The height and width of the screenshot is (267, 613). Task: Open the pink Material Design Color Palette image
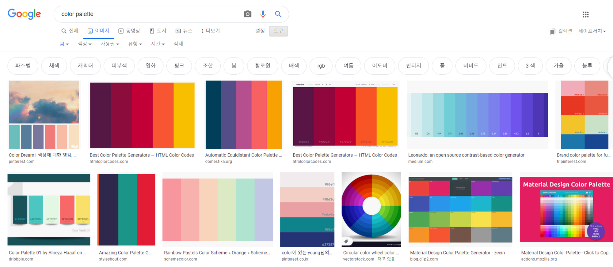coord(566,209)
